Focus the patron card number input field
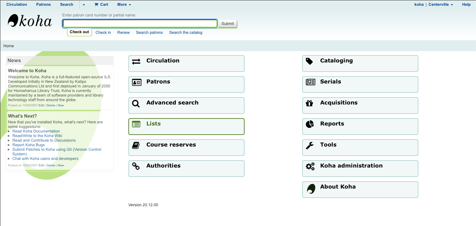The width and height of the screenshot is (476, 226). [x=140, y=24]
